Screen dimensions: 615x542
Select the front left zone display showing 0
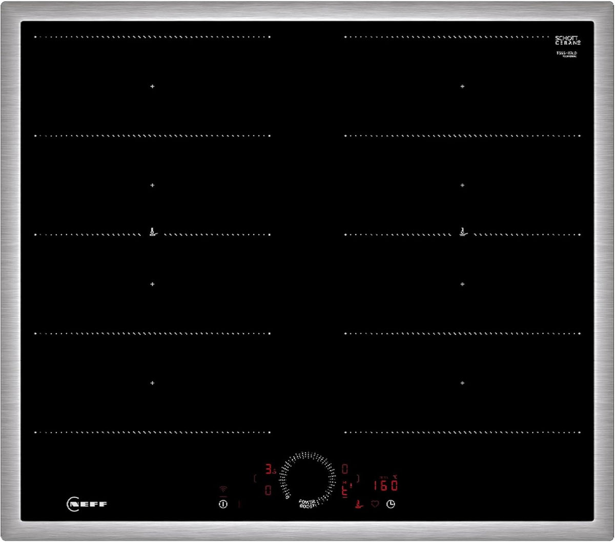[x=268, y=490]
